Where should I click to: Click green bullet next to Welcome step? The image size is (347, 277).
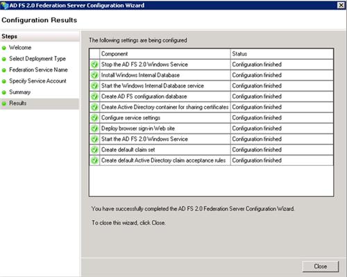[x=4, y=48]
